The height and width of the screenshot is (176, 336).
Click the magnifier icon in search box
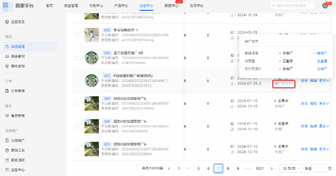(x=274, y=5)
